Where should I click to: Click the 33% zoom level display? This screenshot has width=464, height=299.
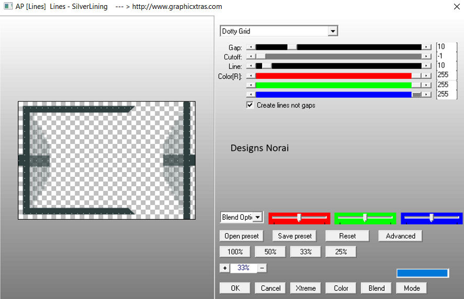[244, 268]
